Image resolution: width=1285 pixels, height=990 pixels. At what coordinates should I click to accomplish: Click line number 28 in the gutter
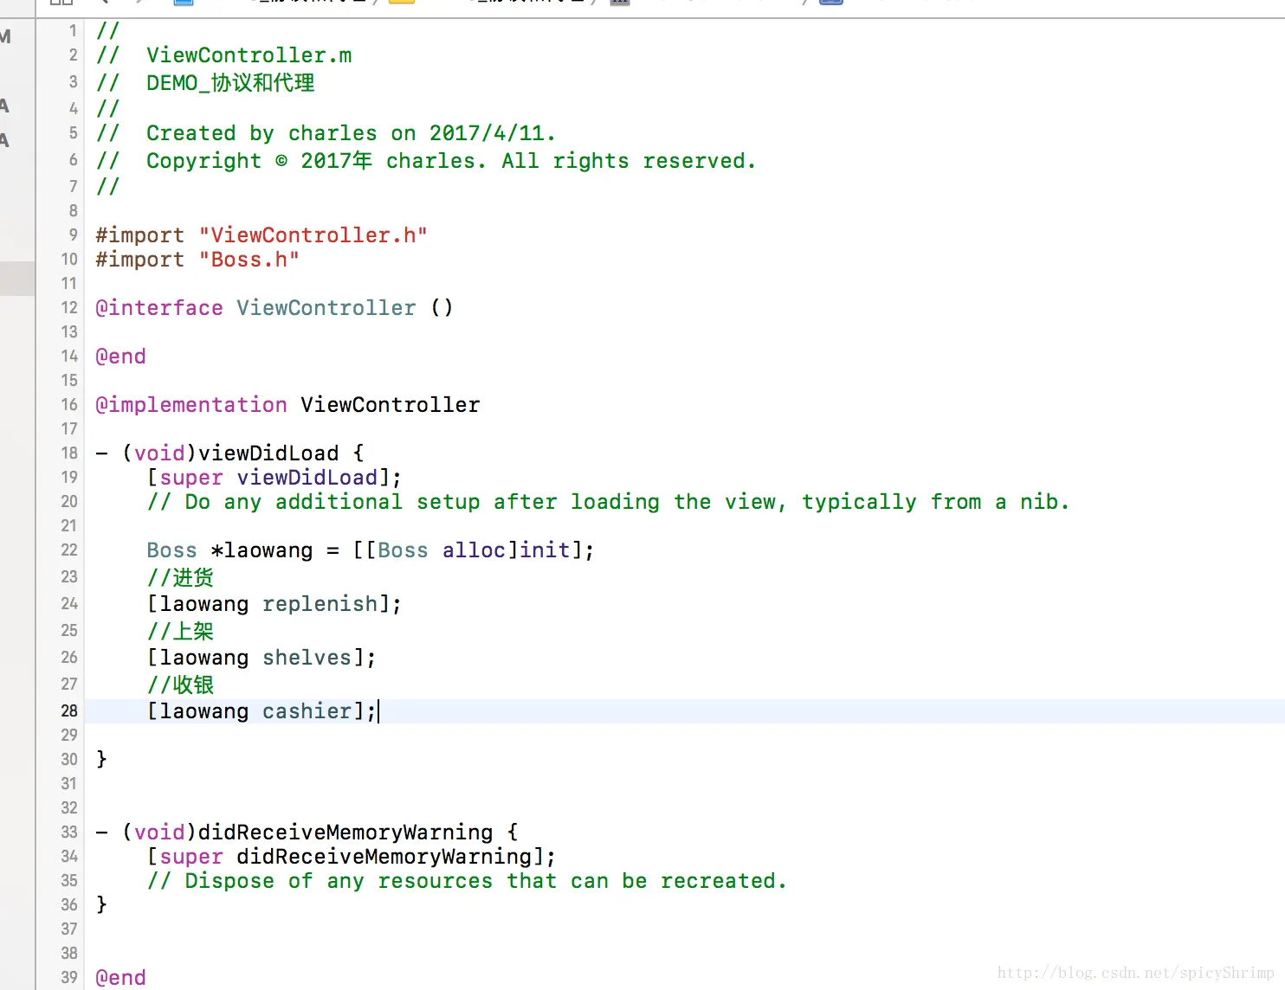click(x=69, y=711)
